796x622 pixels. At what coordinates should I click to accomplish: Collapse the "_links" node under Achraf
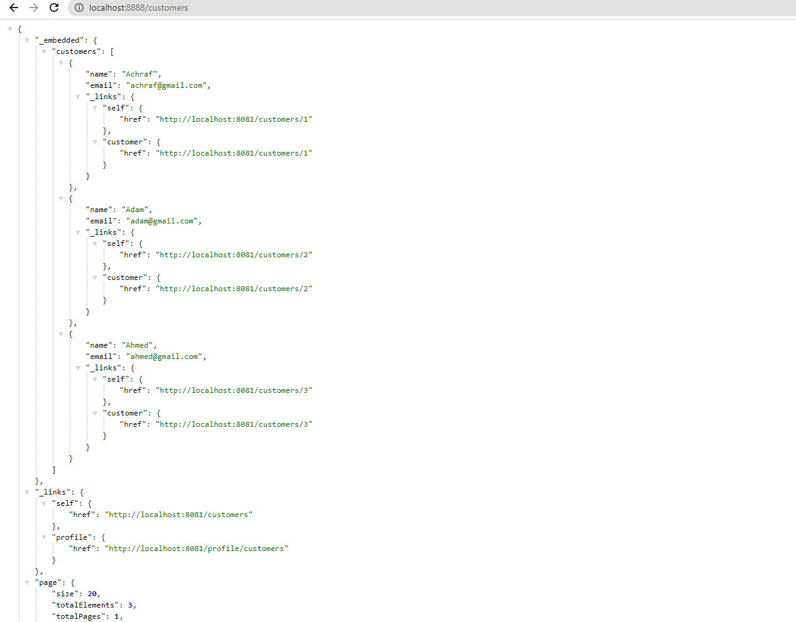point(78,97)
